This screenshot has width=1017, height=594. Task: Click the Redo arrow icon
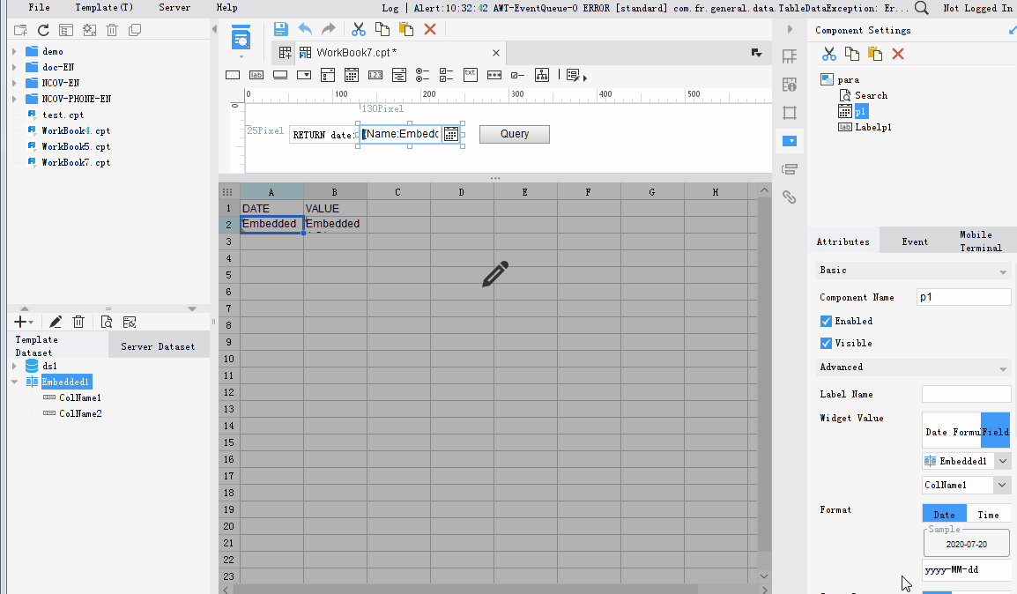[x=329, y=29]
